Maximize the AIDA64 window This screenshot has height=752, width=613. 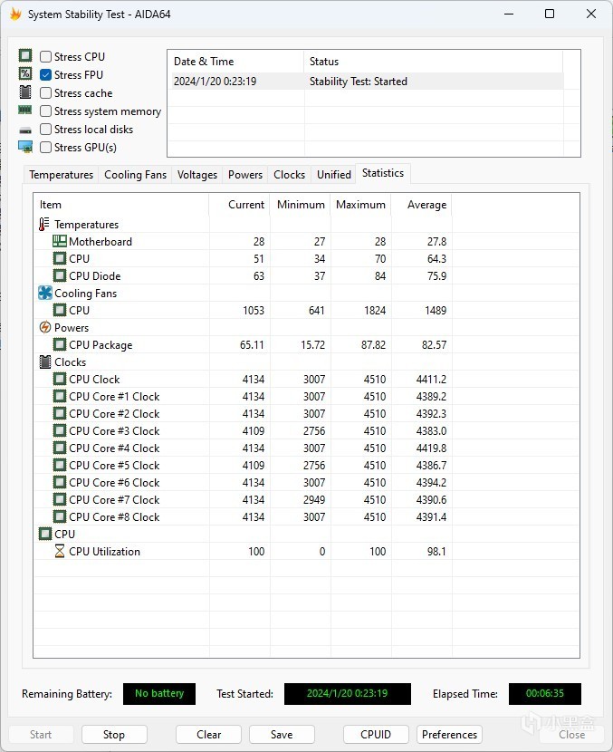click(x=550, y=14)
